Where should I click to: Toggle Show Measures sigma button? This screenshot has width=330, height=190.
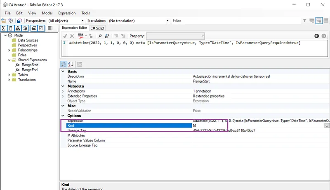(4, 28)
